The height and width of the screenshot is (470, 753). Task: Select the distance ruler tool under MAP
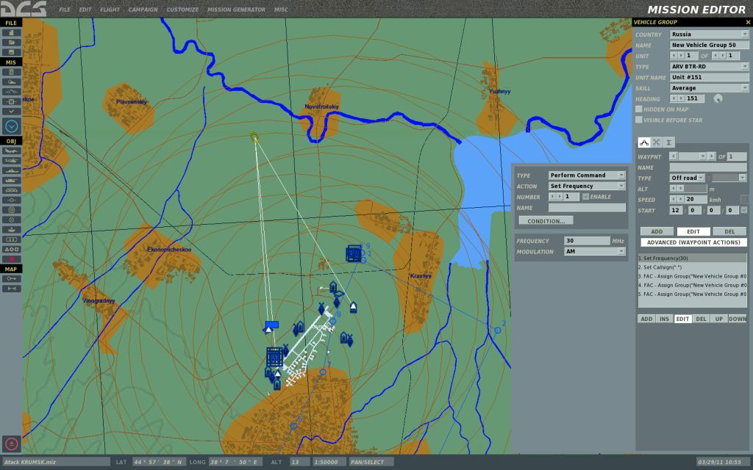(12, 288)
